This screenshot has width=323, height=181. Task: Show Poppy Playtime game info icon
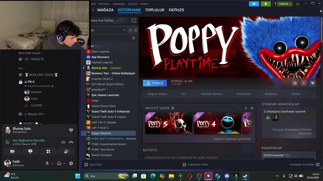click(x=304, y=83)
